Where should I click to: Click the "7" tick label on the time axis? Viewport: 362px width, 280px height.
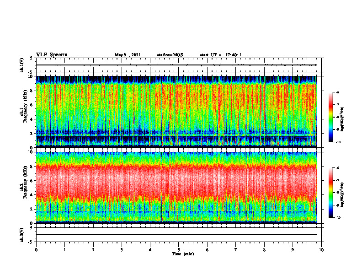pos(236,250)
